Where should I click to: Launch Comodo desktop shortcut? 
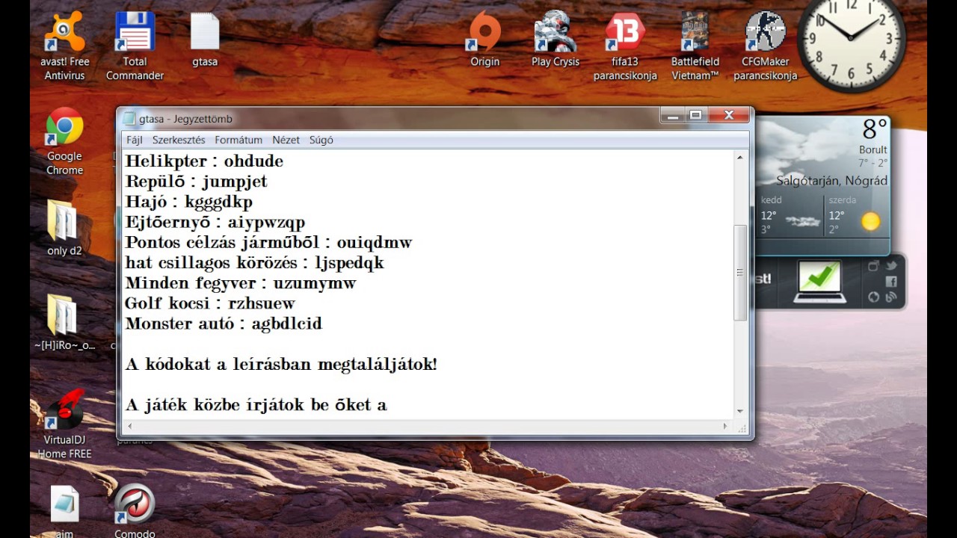135,511
